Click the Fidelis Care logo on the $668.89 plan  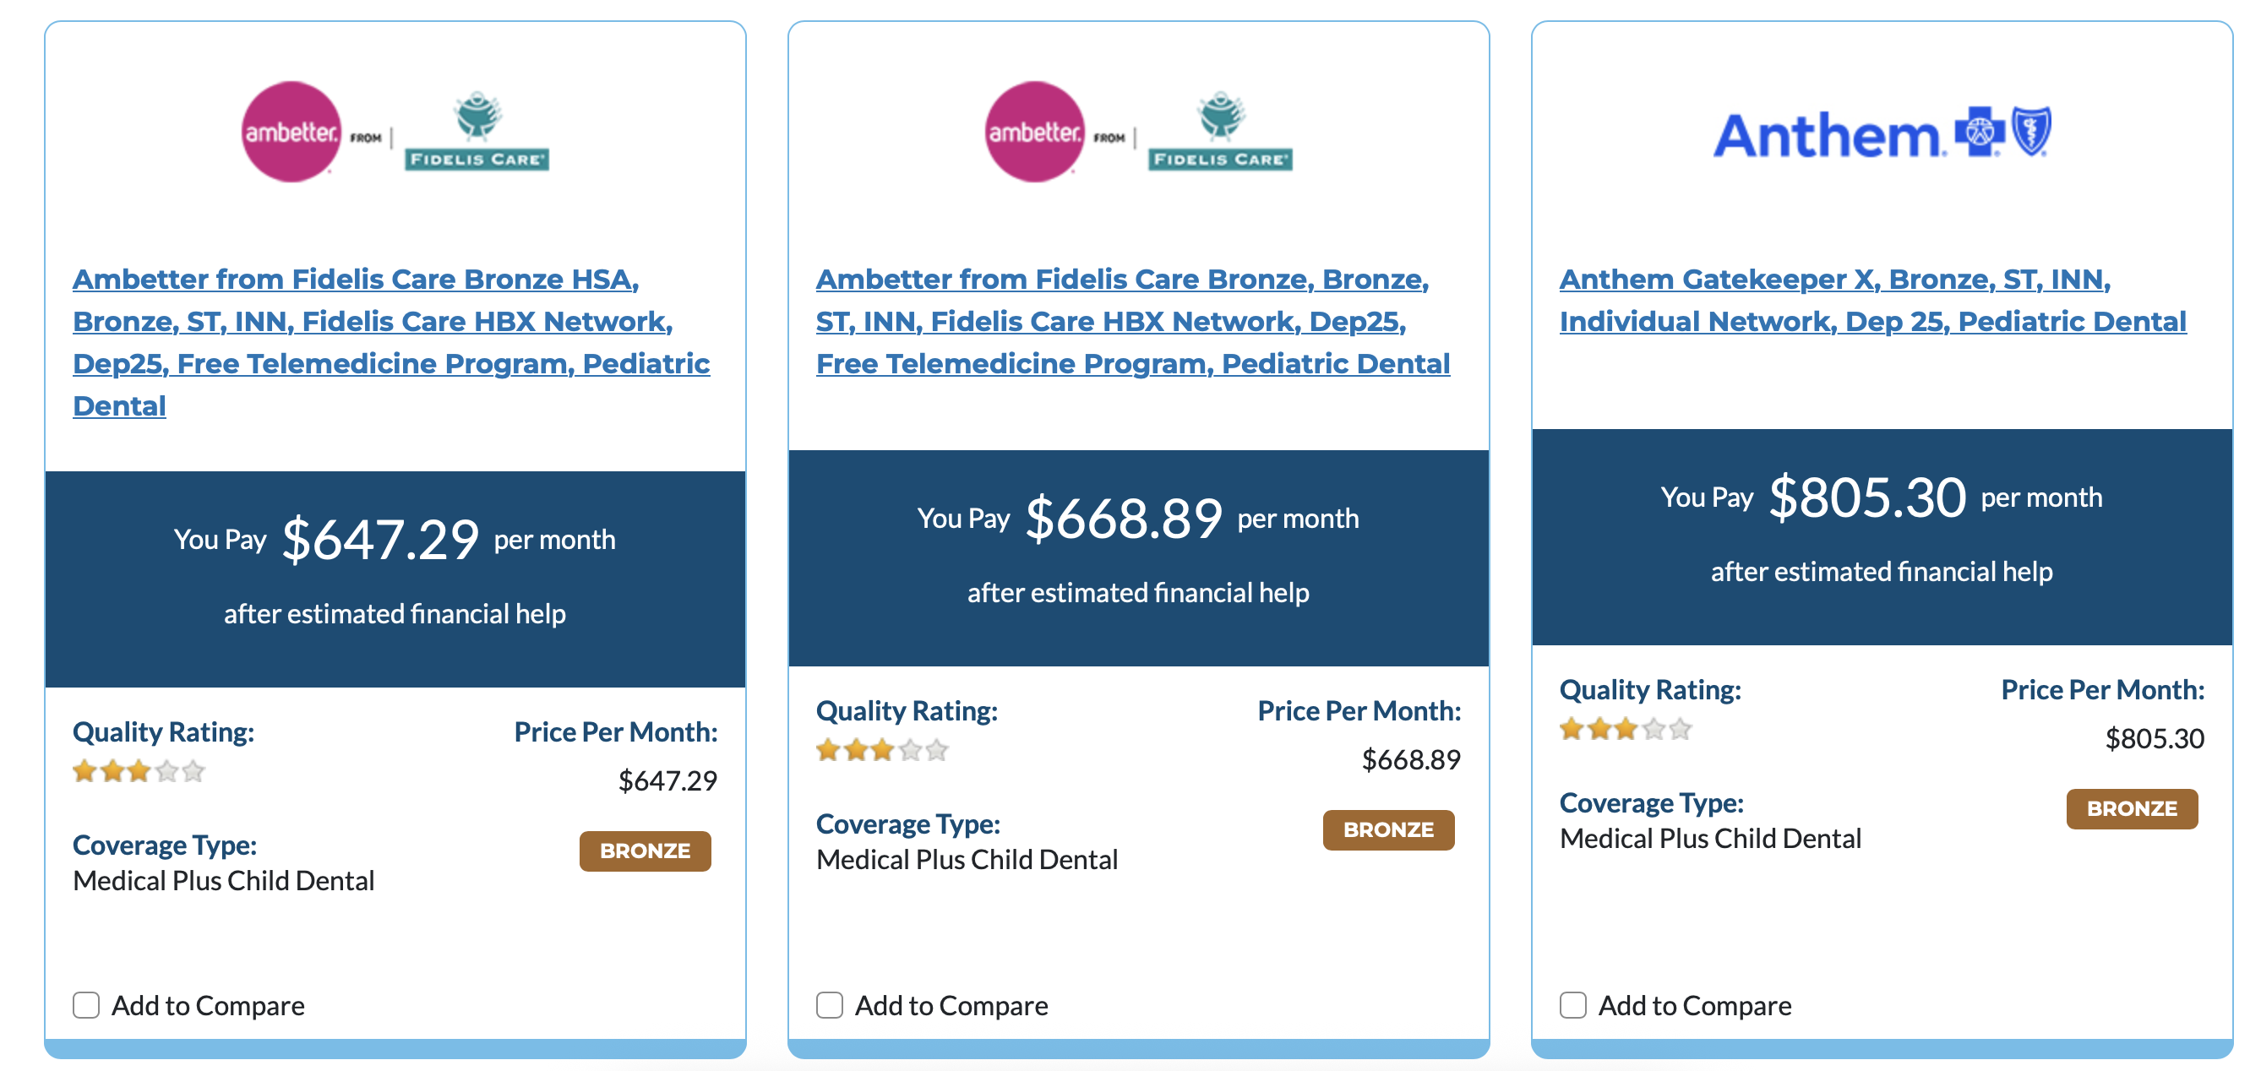(1220, 133)
